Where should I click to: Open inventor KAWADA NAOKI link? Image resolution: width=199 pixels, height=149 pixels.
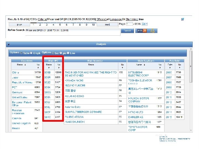(x=74, y=81)
